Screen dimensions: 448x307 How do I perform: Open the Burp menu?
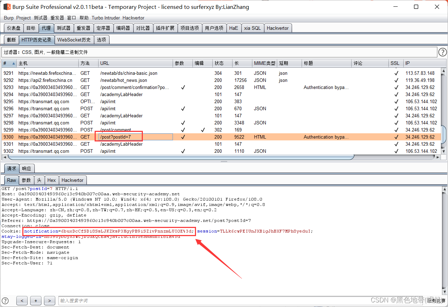click(9, 18)
